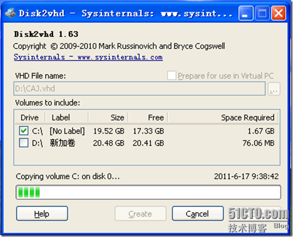Sort volumes by Free column header

(148, 118)
